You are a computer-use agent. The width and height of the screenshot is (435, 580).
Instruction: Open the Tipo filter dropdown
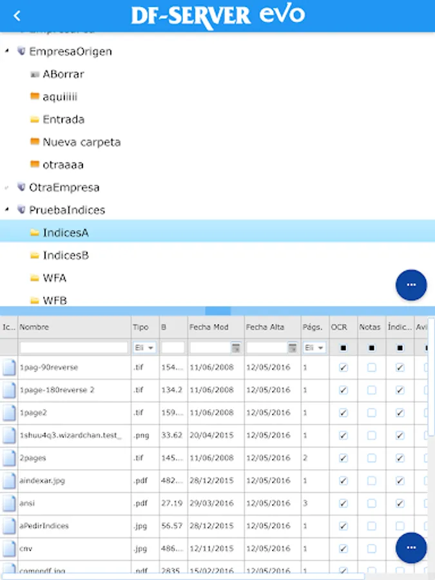point(144,348)
